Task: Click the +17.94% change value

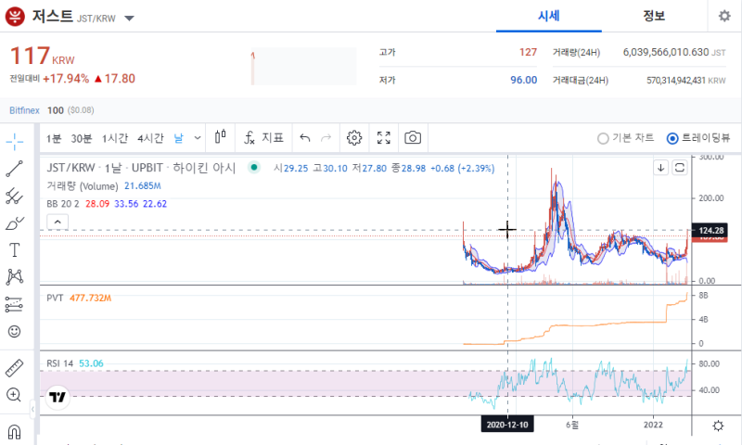Action: coord(66,79)
